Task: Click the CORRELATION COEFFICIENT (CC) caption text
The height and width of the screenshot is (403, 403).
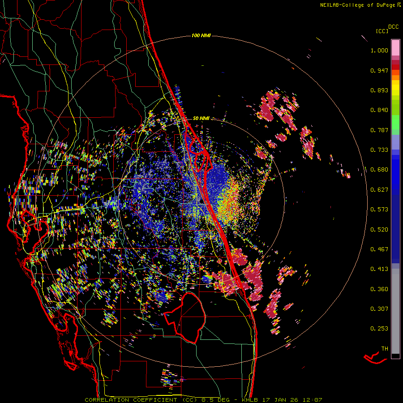Action: coord(141,400)
